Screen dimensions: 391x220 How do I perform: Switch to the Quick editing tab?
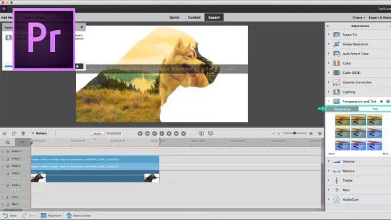point(174,17)
